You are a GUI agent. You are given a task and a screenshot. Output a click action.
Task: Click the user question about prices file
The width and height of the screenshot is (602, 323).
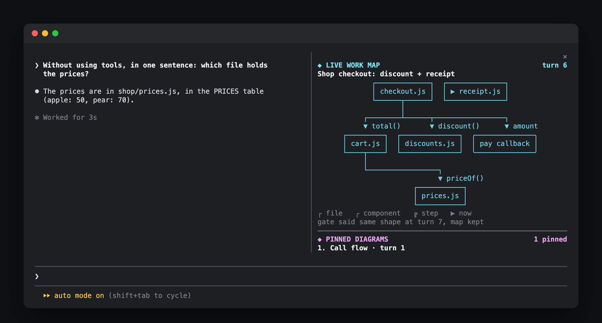point(155,70)
